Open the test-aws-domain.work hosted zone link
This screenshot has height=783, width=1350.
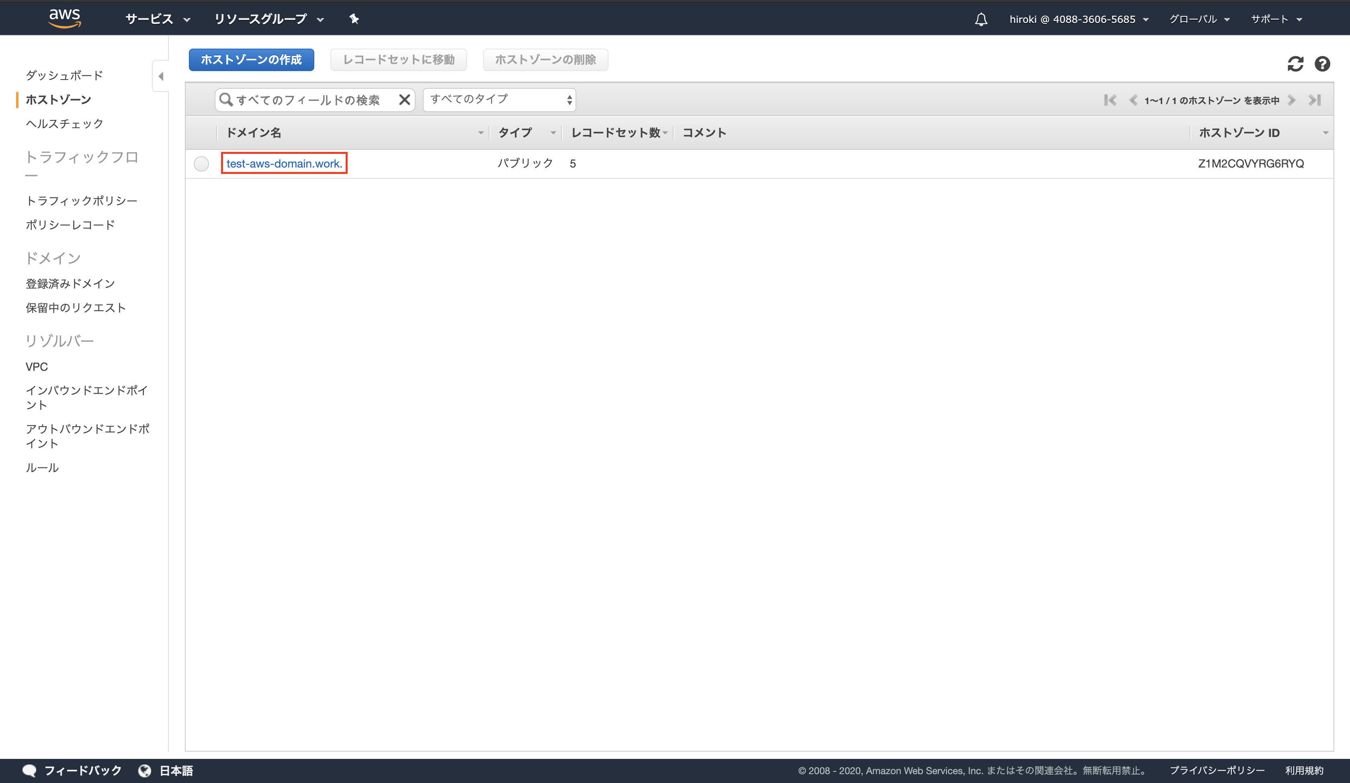pyautogui.click(x=284, y=164)
